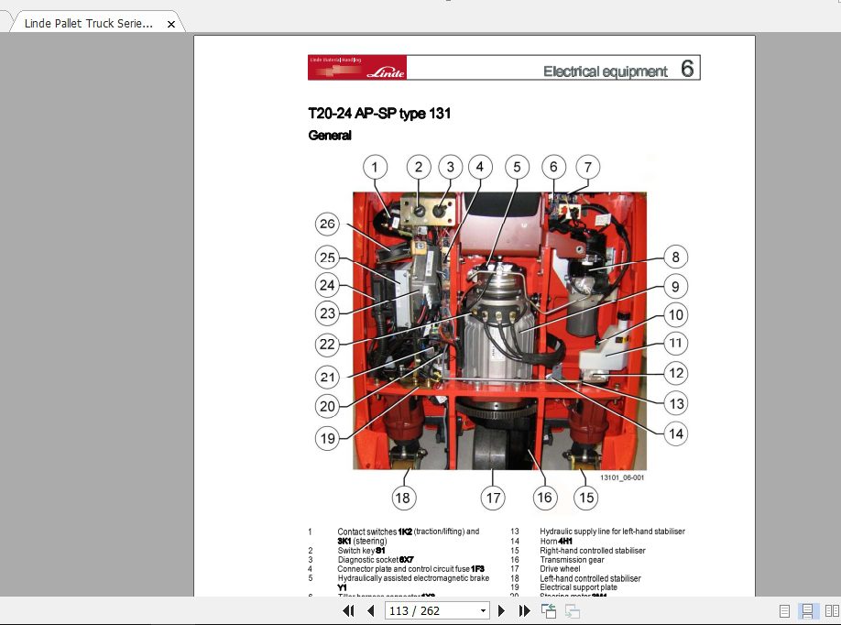841x625 pixels.
Task: Click legend text 'Transmission gear'
Action: click(x=572, y=560)
